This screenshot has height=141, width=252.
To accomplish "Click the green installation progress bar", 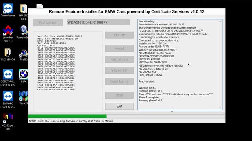I will (x=67, y=116).
